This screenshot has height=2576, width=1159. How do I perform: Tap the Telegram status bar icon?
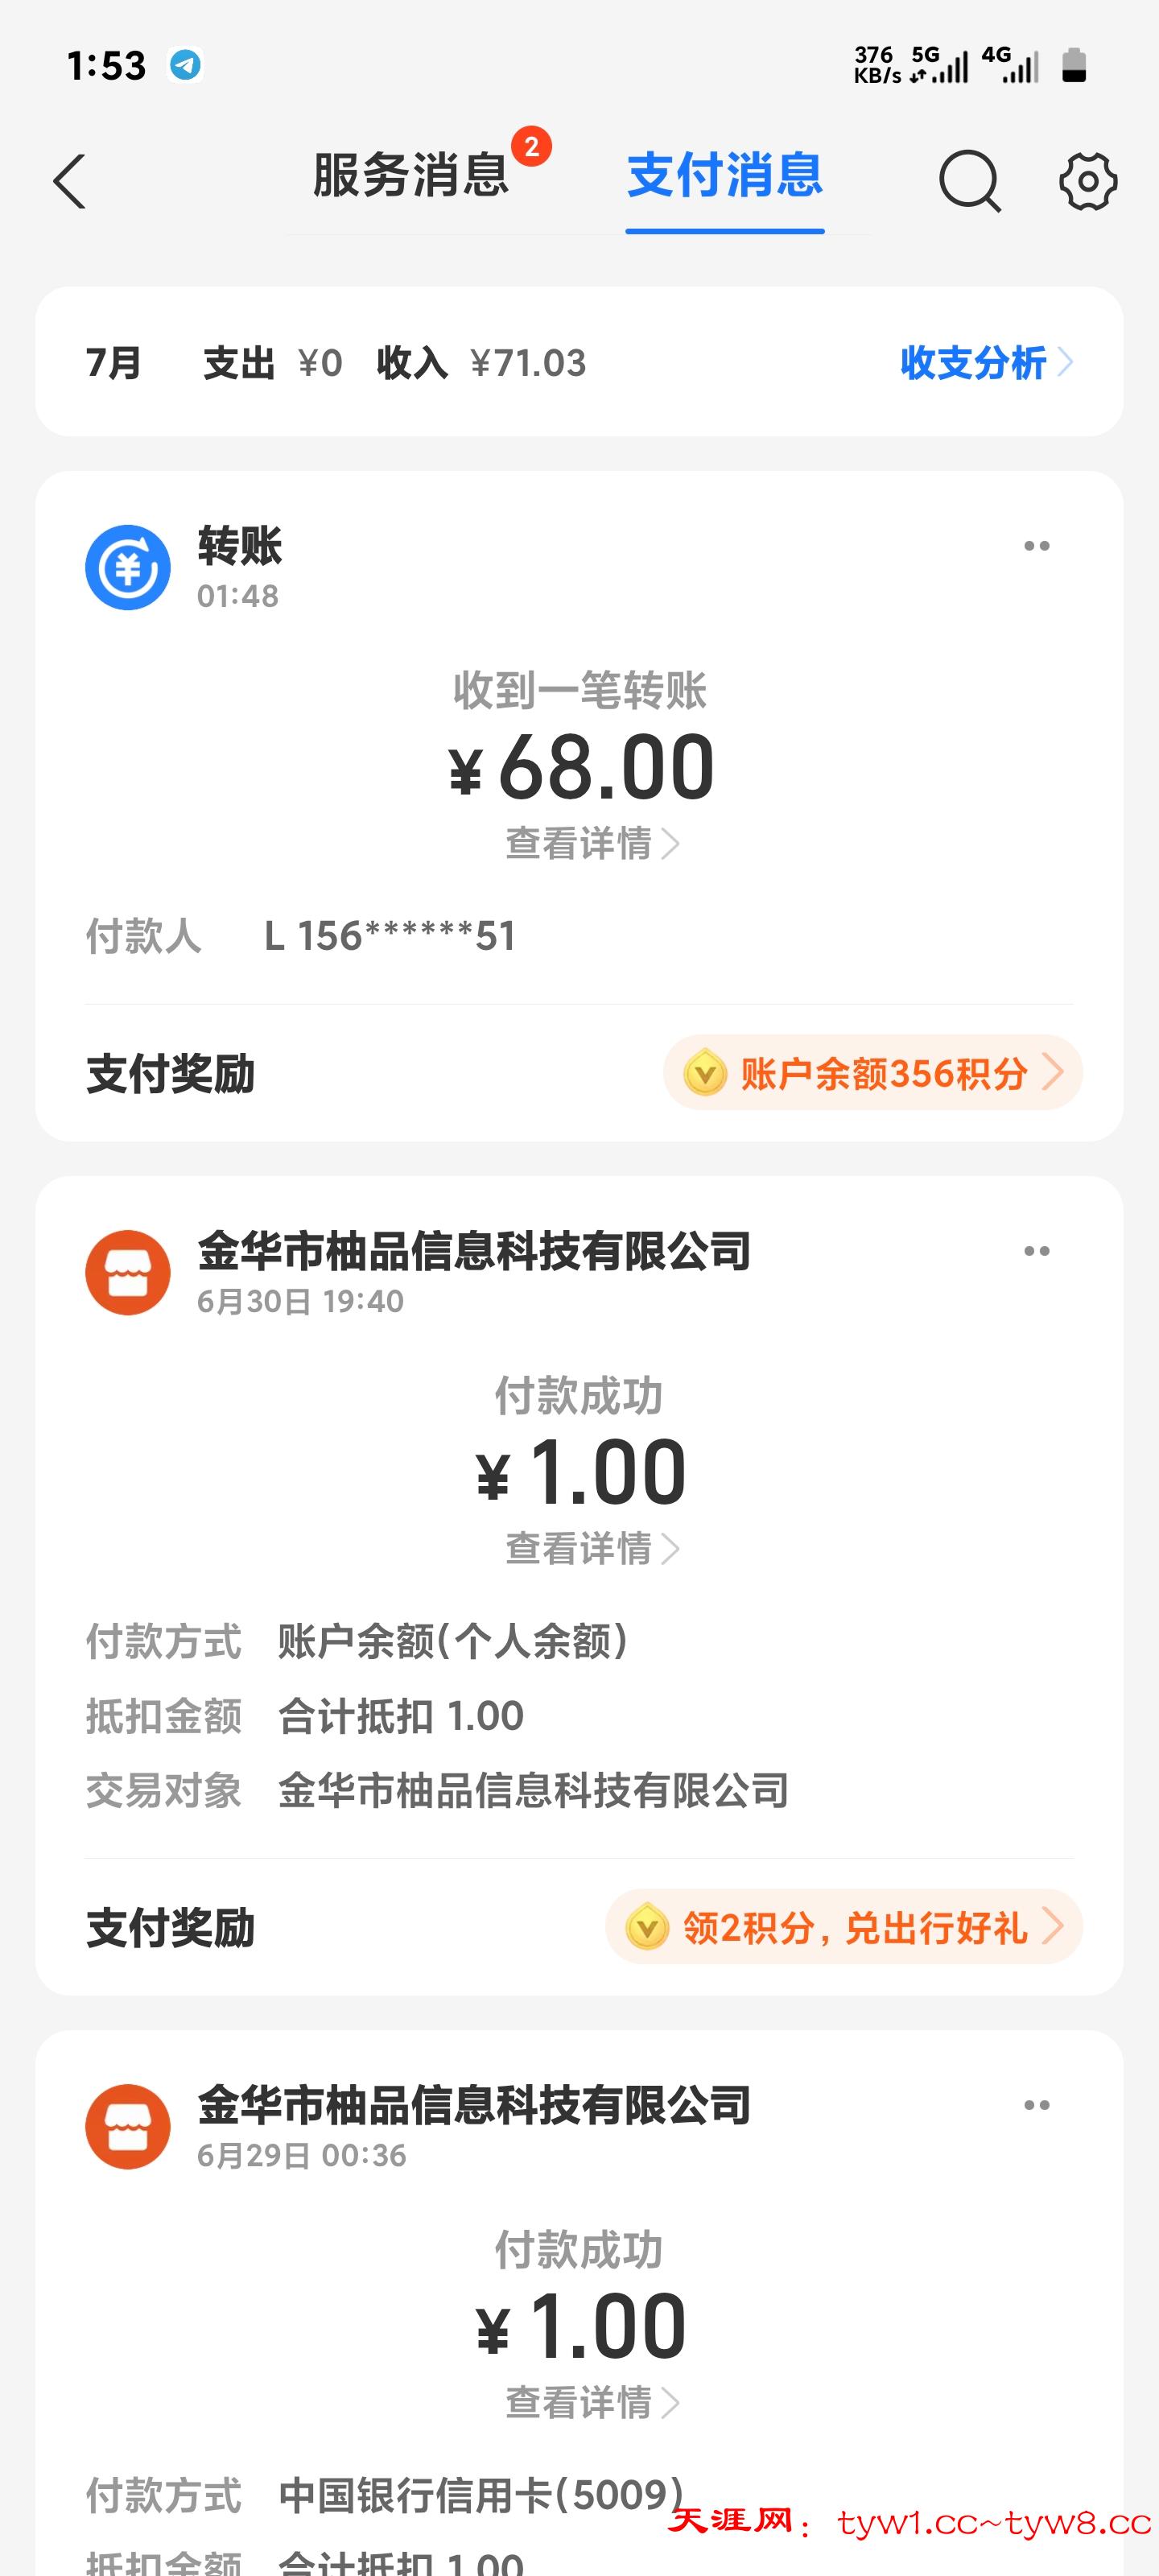click(185, 65)
